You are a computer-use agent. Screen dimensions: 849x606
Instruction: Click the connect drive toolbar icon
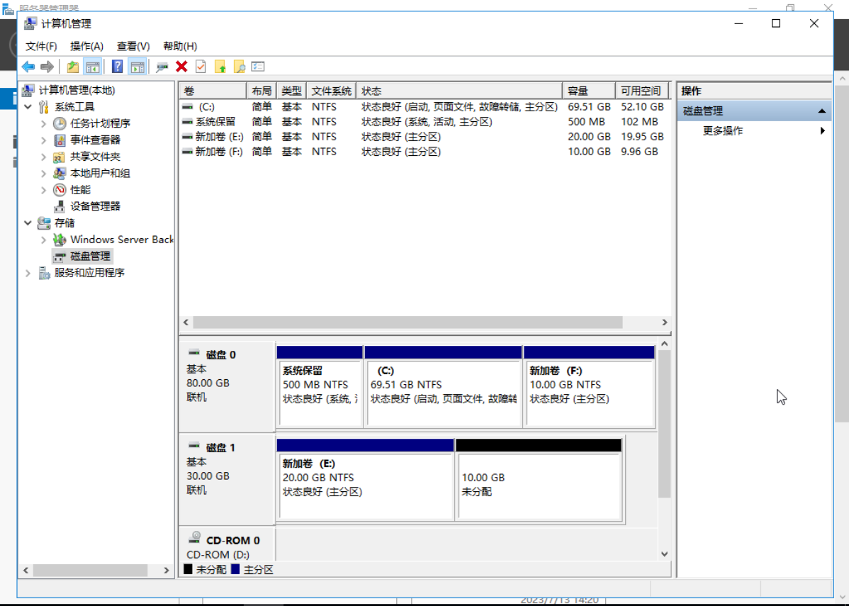[x=162, y=67]
